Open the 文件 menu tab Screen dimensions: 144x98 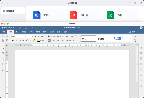(x=3, y=32)
